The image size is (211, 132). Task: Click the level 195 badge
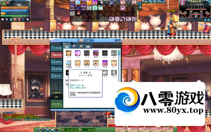click(4, 4)
